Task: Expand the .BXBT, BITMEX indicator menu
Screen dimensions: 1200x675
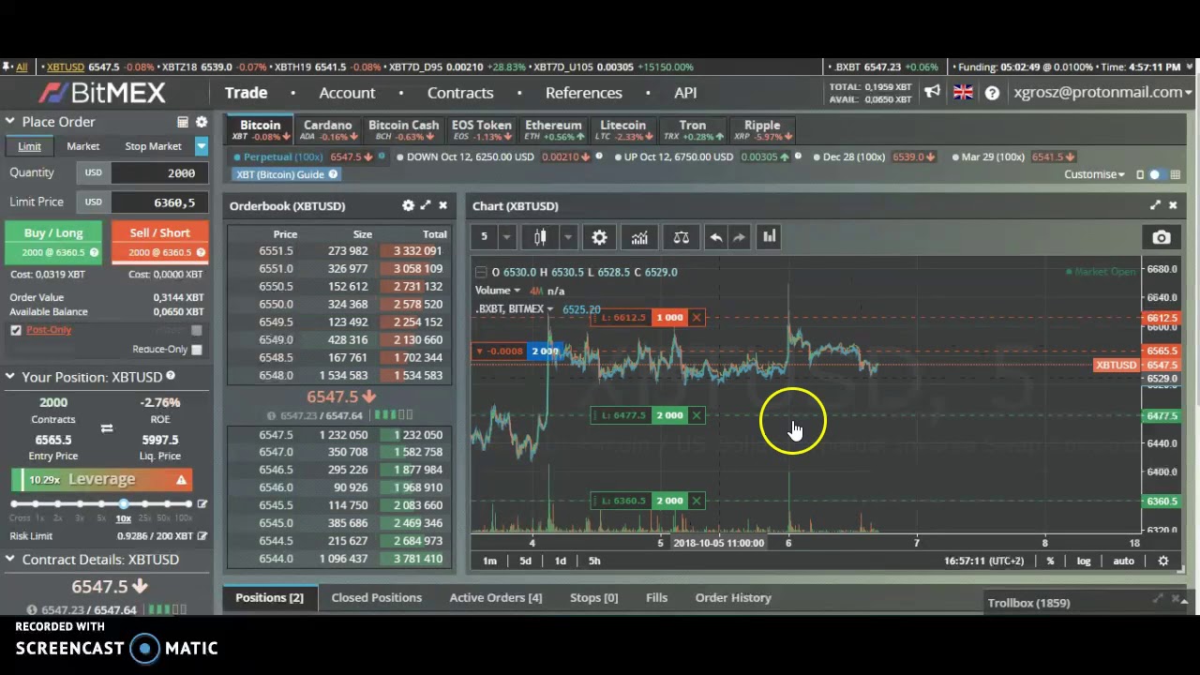Action: tap(550, 309)
